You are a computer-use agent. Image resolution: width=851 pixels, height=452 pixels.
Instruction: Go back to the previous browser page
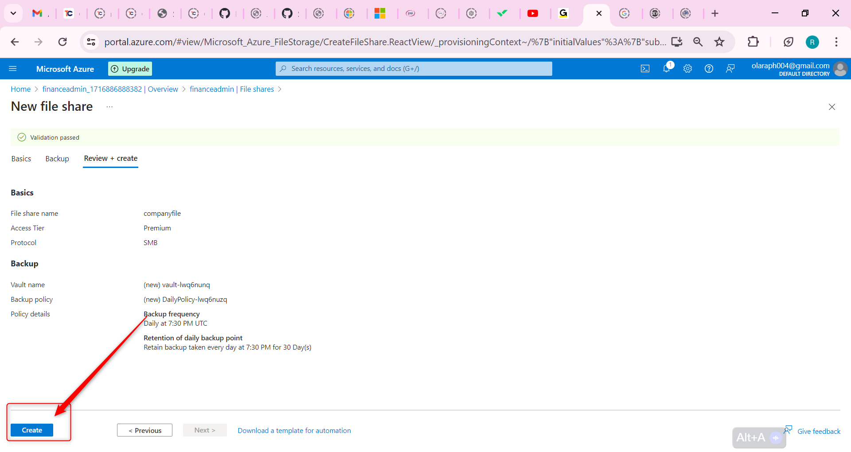(15, 42)
